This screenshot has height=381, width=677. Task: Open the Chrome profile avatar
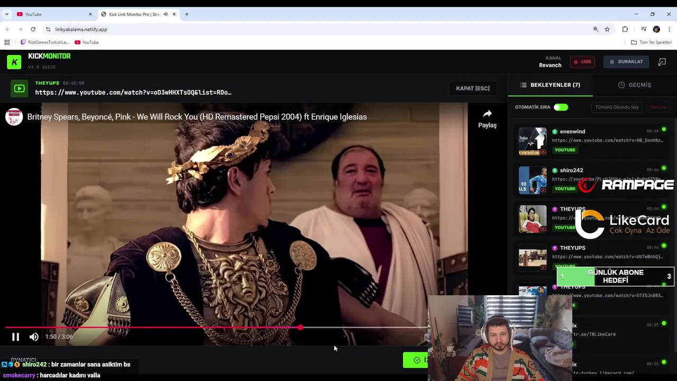pyautogui.click(x=656, y=29)
